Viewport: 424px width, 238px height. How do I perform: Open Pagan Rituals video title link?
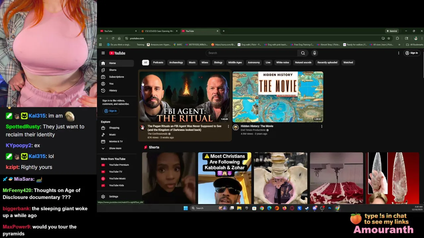[x=185, y=128]
